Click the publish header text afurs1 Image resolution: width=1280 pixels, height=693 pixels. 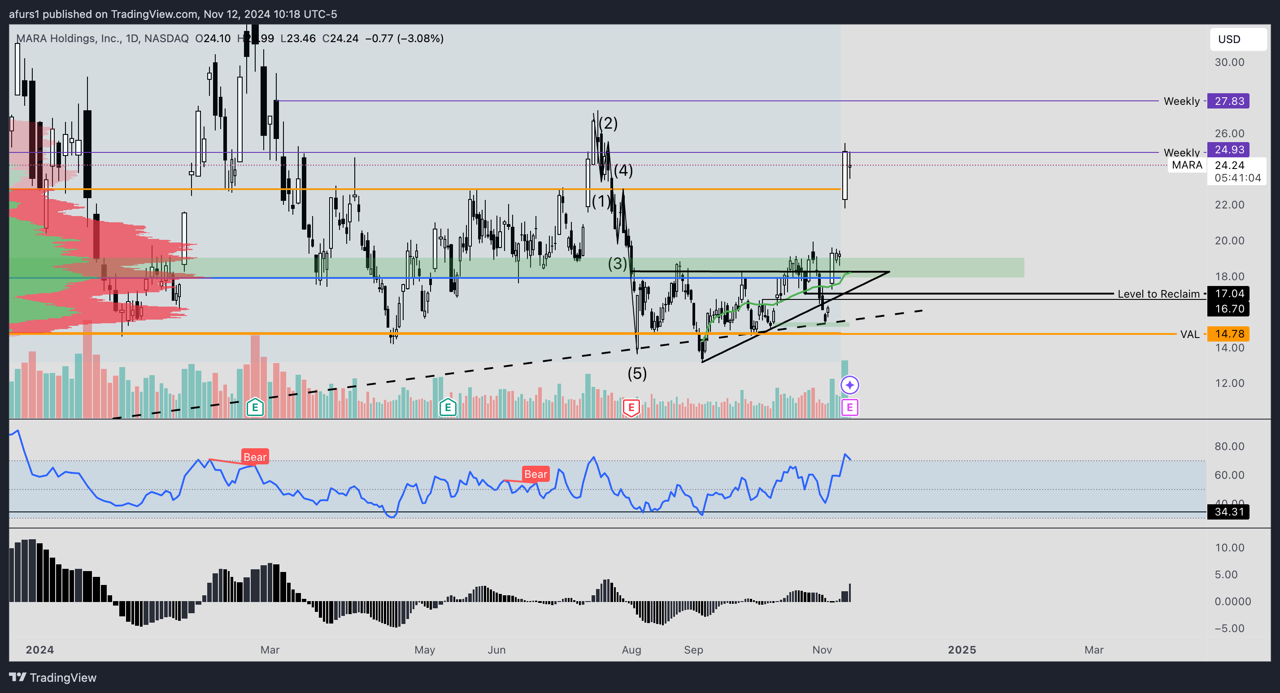(x=24, y=14)
